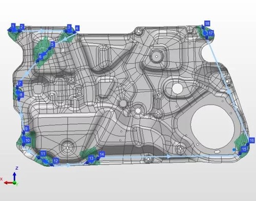Select waypoint marker 1
256x201 pixels.
coord(13,26)
